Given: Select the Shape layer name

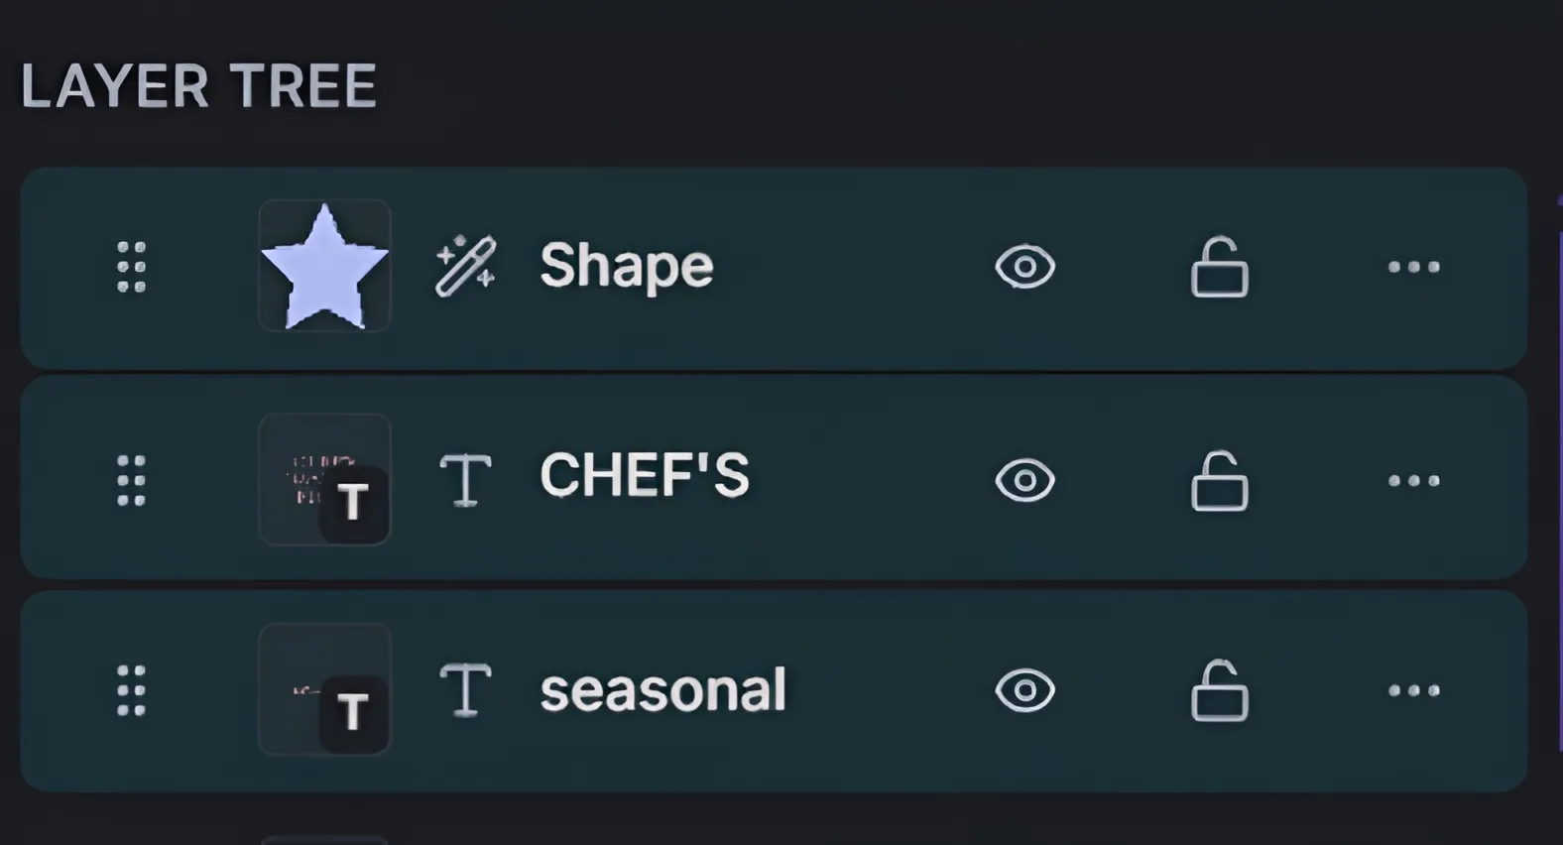Looking at the screenshot, I should 626,267.
